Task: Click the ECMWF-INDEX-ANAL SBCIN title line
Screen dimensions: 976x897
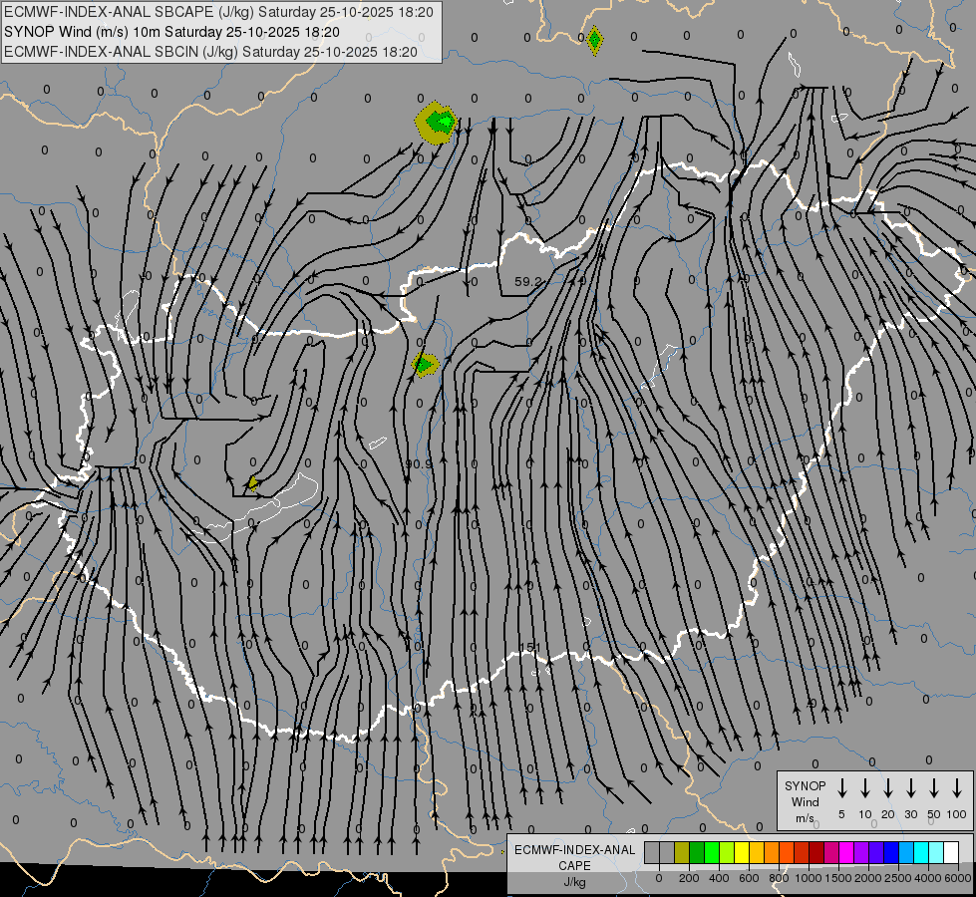Action: coord(210,52)
